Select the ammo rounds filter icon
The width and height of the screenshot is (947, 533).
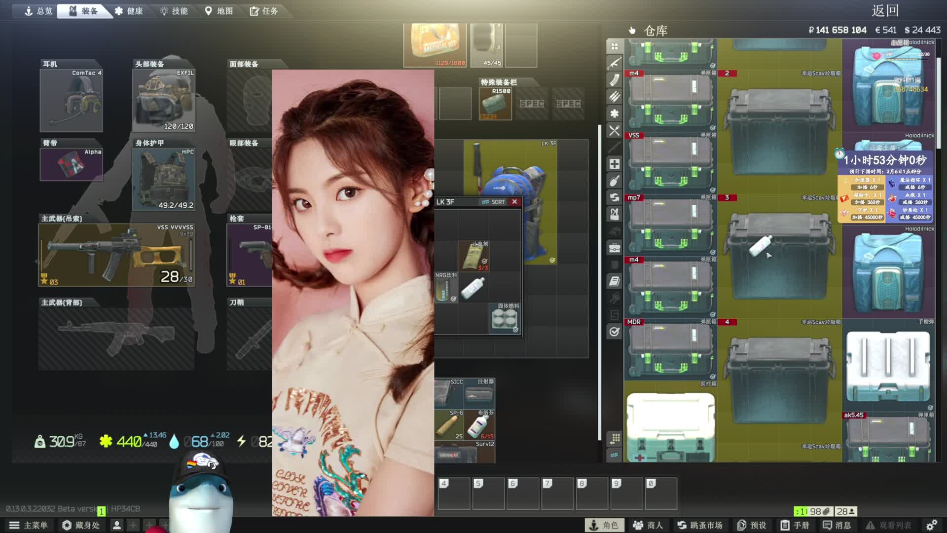coord(614,97)
